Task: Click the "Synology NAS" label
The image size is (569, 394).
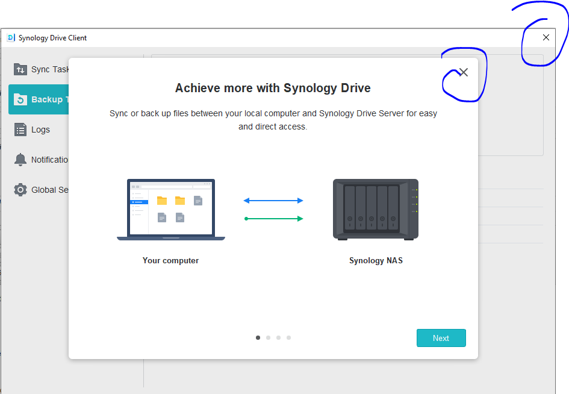Action: [x=376, y=260]
